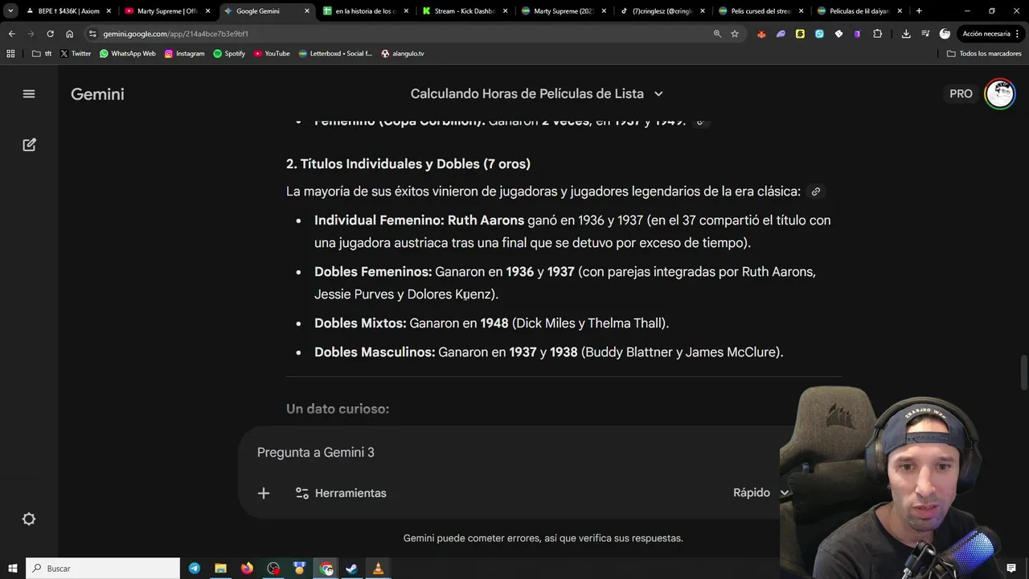Open the Instagram bookmark

(x=184, y=53)
